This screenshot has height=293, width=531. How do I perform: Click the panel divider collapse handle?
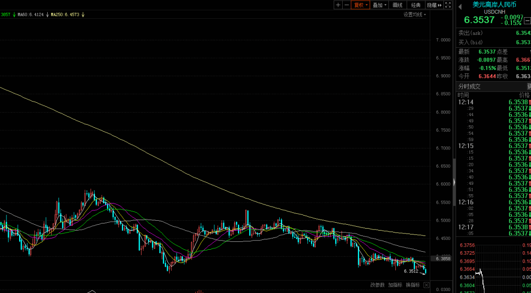coord(454,182)
